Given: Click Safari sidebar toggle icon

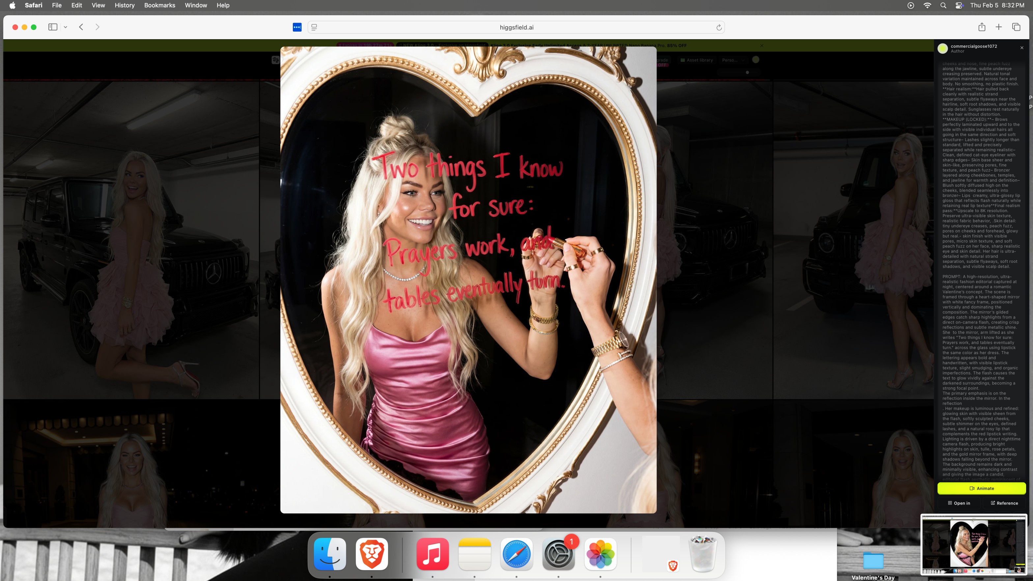Looking at the screenshot, I should point(52,27).
